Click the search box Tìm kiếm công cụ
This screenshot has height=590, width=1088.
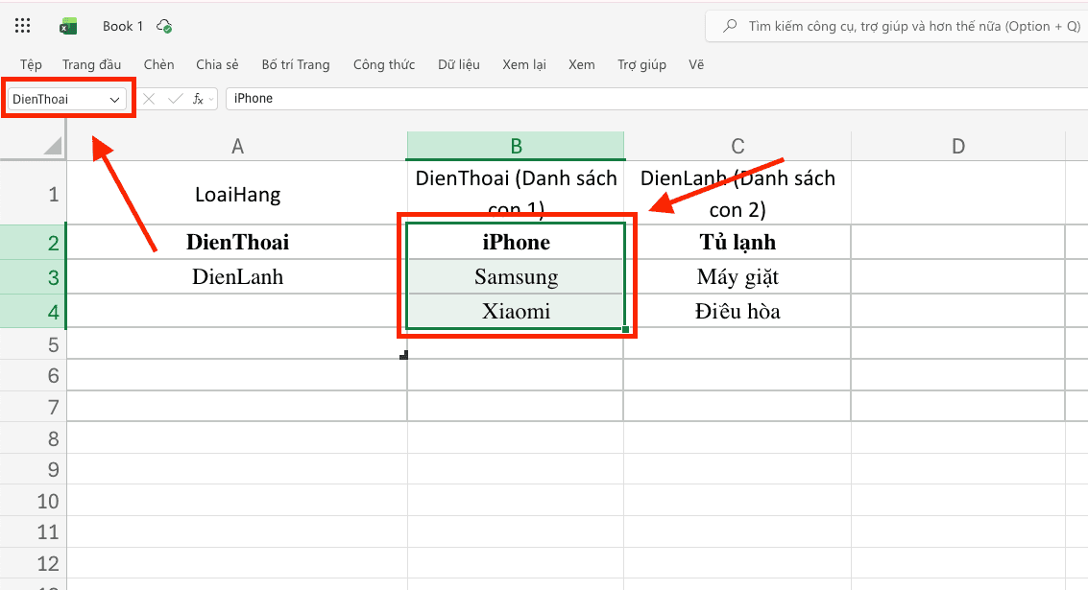[x=897, y=26]
